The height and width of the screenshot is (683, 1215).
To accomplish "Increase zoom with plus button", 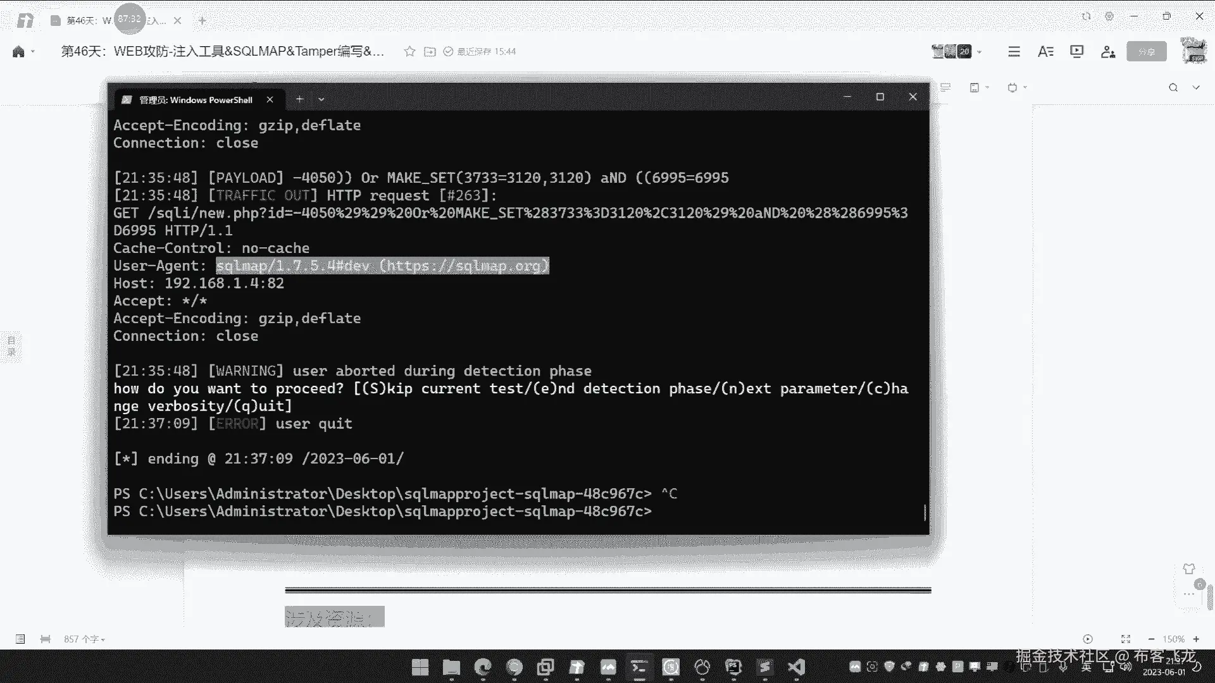I will (x=1196, y=639).
